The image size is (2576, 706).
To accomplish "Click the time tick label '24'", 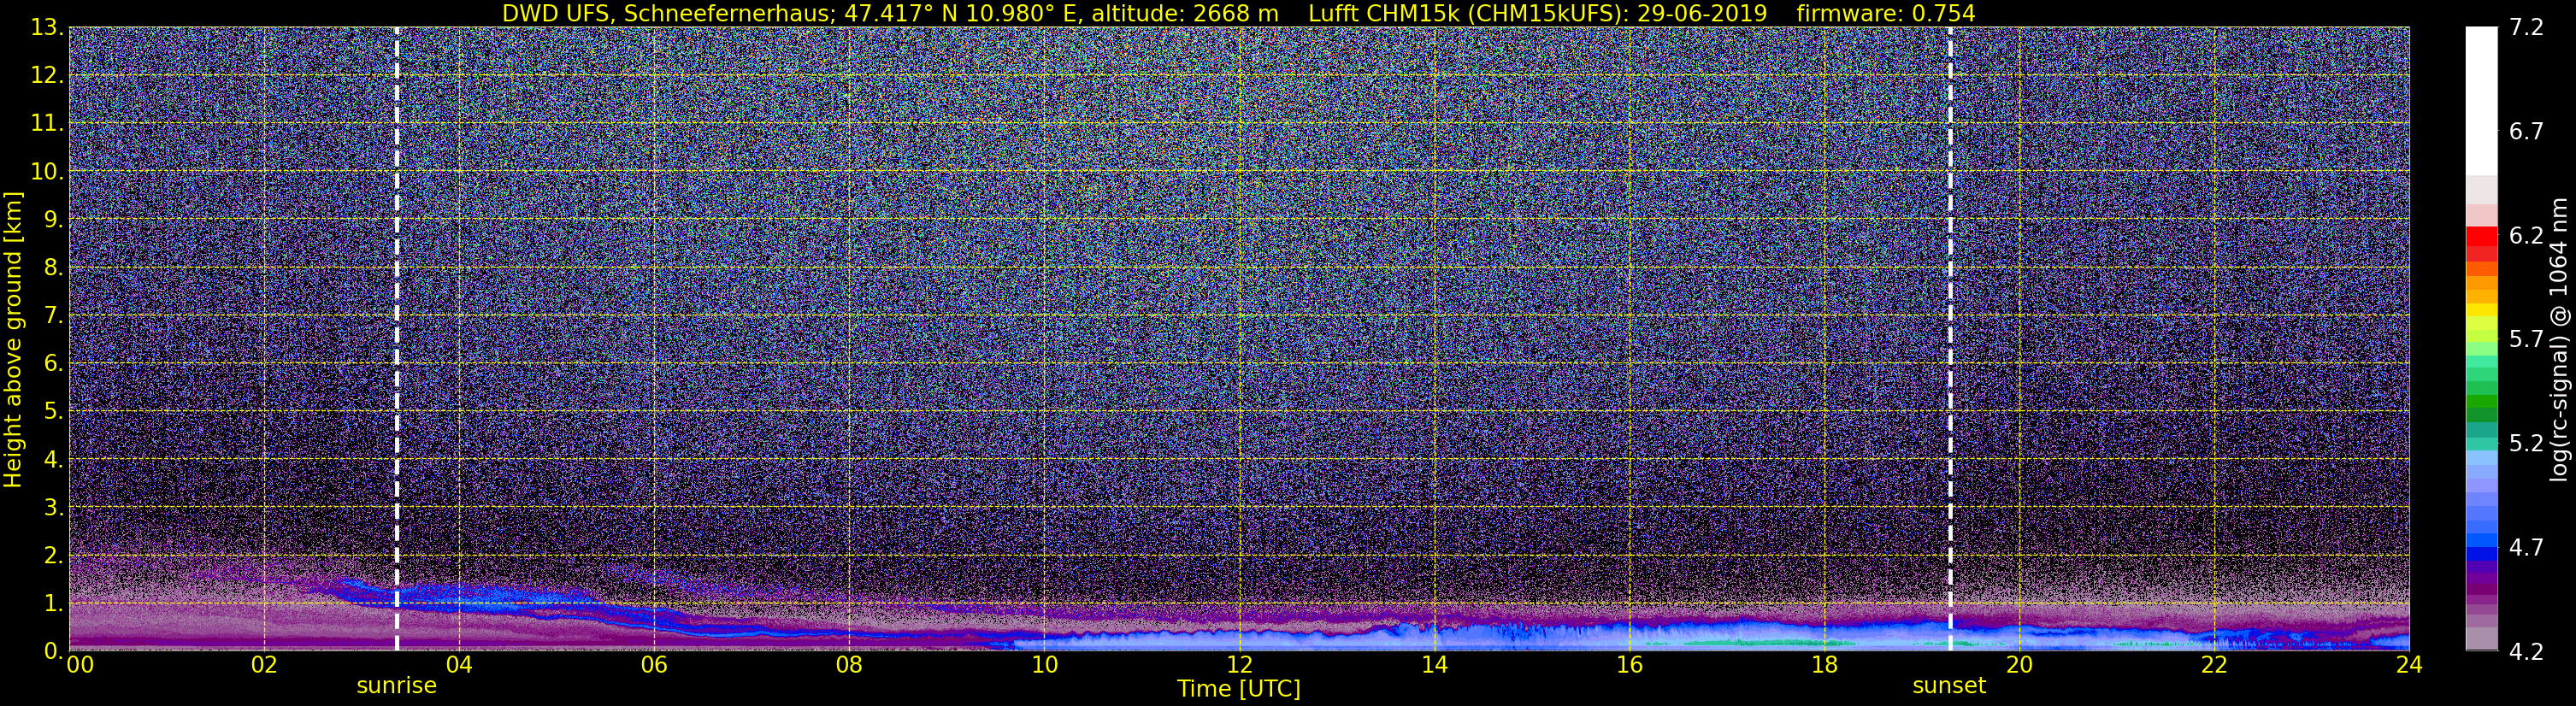I will click(x=2409, y=666).
